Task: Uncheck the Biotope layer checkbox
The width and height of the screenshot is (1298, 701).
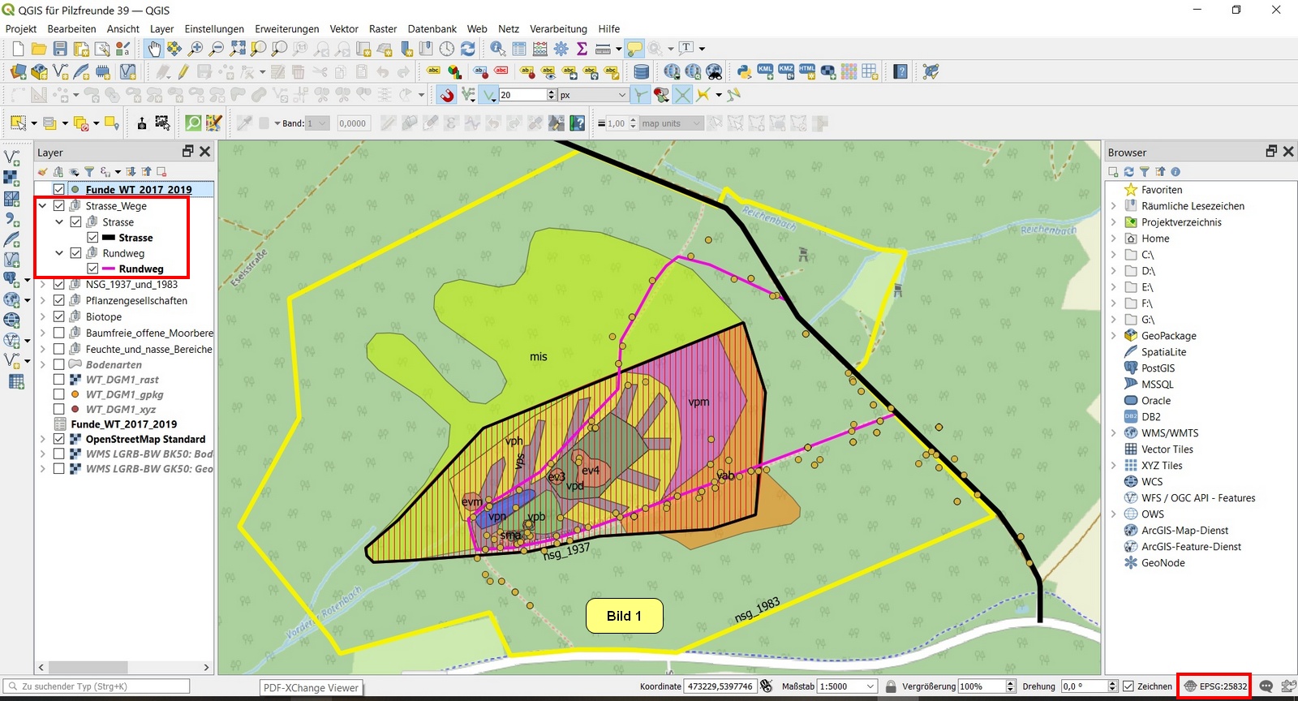Action: click(59, 316)
